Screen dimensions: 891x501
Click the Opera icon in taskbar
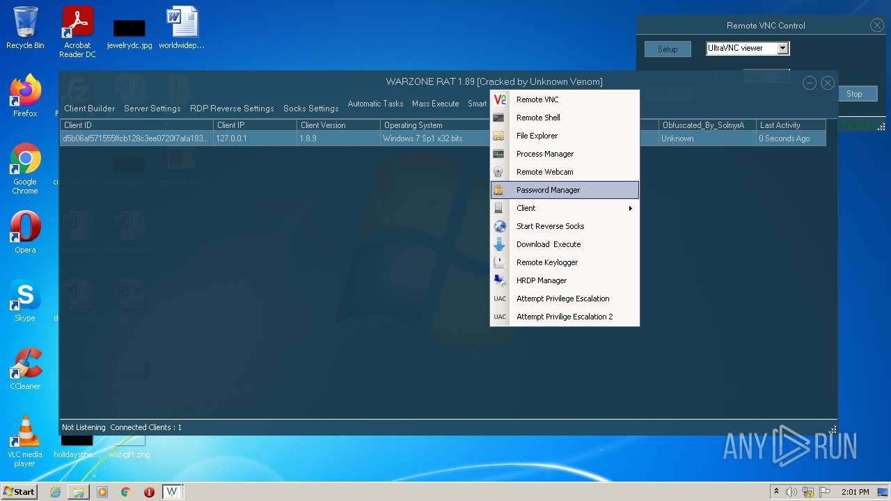tap(149, 492)
